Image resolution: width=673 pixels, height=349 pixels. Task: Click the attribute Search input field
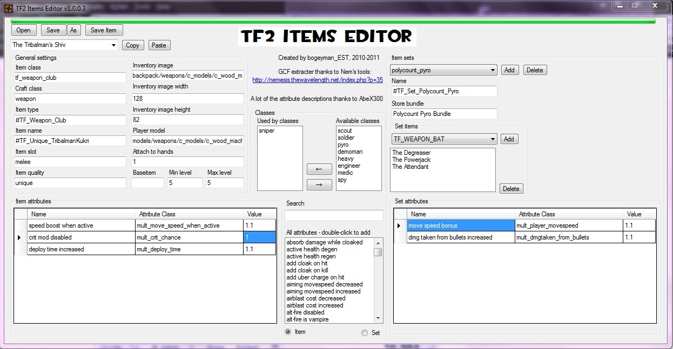pos(334,215)
